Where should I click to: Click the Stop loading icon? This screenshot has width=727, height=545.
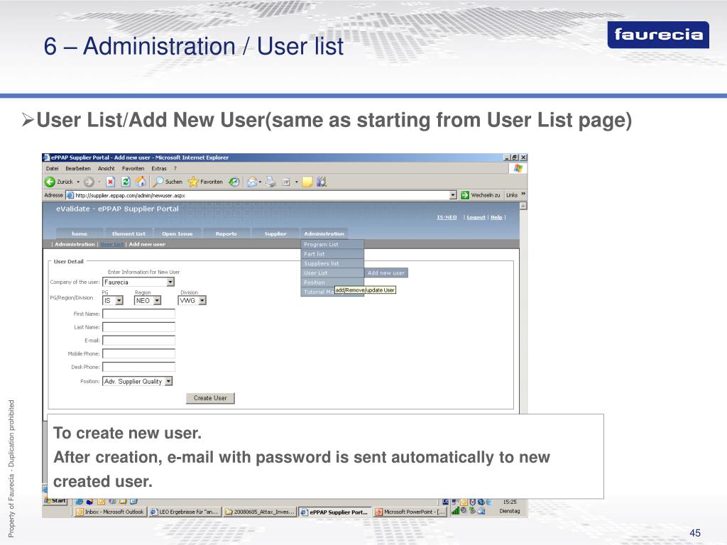click(x=110, y=182)
